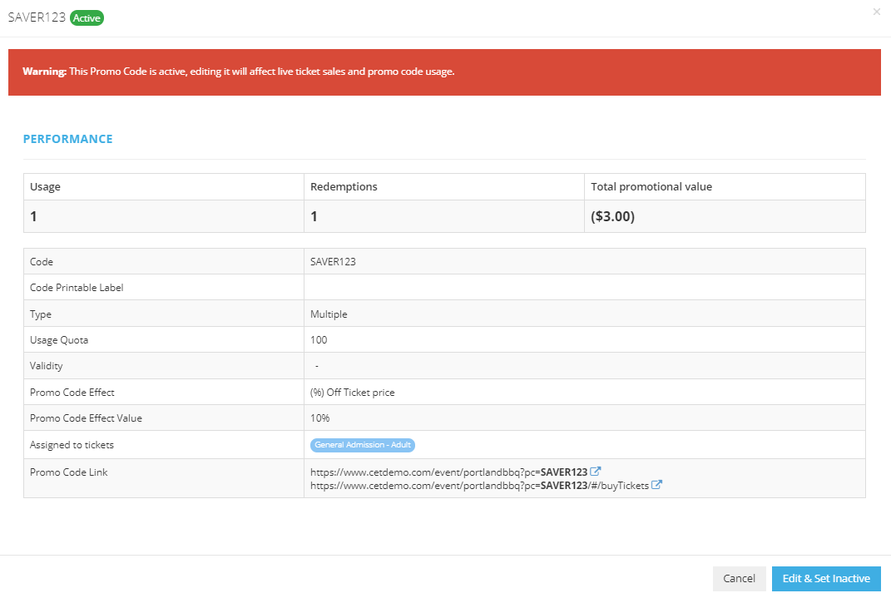Viewport: 891px width, 598px height.
Task: Click the Type row label
Action: point(40,314)
